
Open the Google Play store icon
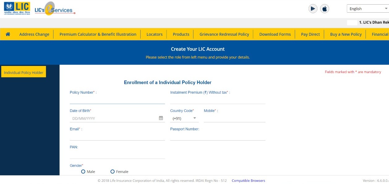click(313, 9)
